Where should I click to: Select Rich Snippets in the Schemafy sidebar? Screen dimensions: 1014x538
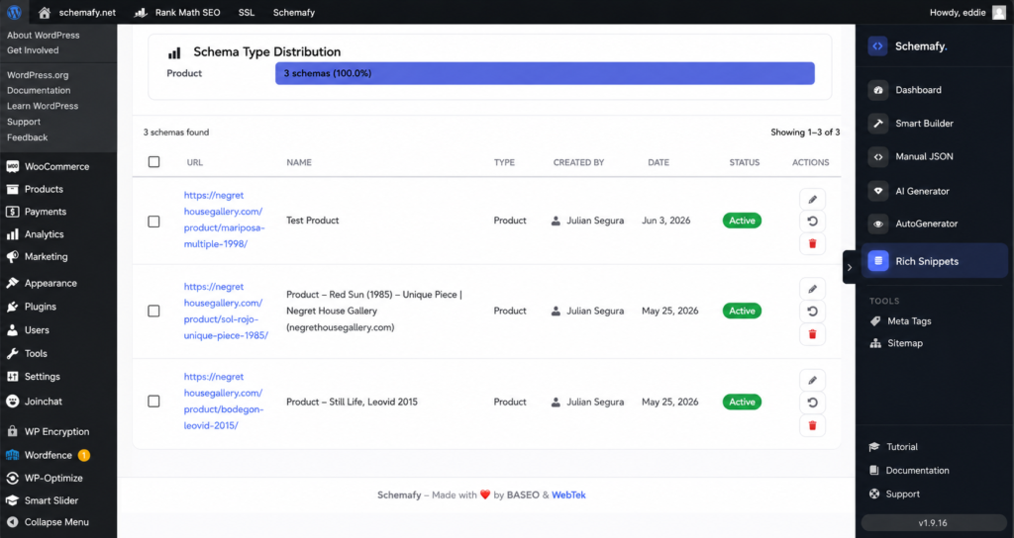934,261
